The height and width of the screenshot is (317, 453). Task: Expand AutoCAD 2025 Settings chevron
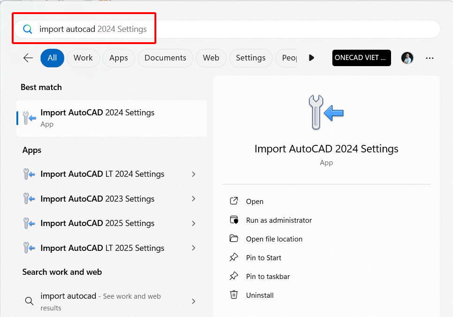tap(193, 224)
